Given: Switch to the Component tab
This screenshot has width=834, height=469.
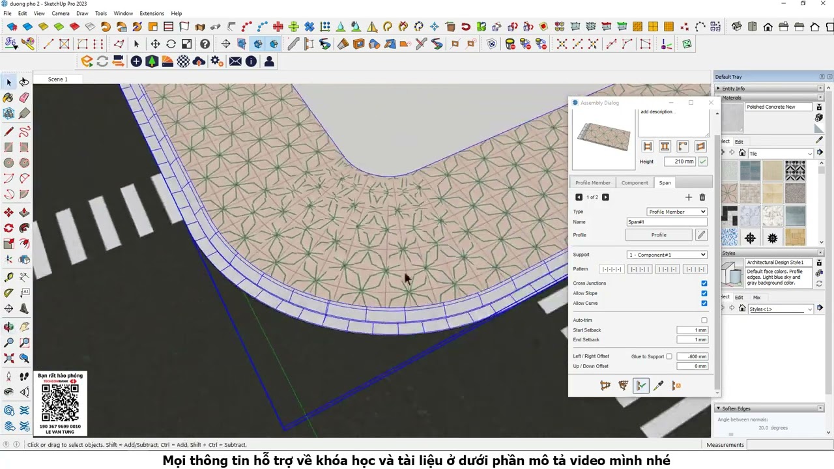Looking at the screenshot, I should 635,183.
